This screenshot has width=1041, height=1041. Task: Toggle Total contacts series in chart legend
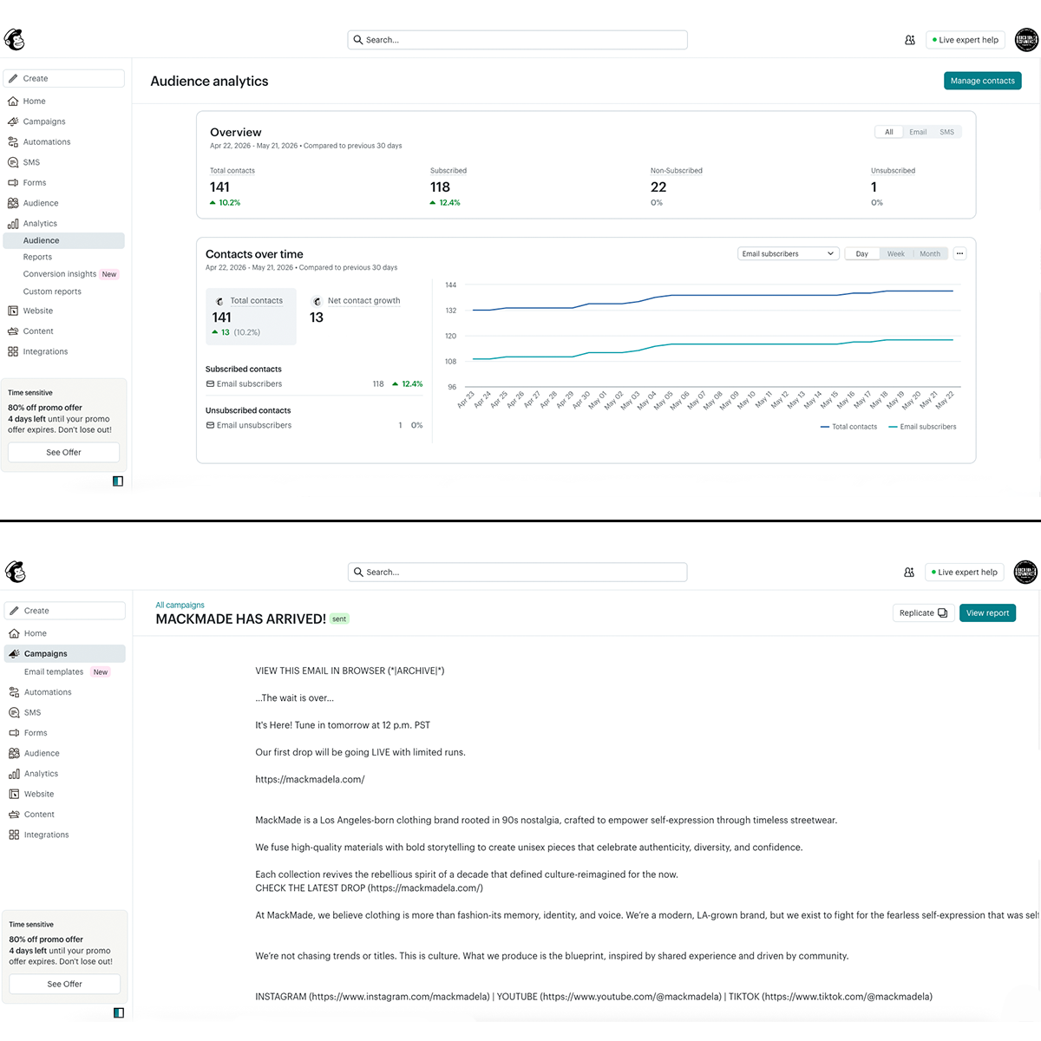[x=849, y=427]
